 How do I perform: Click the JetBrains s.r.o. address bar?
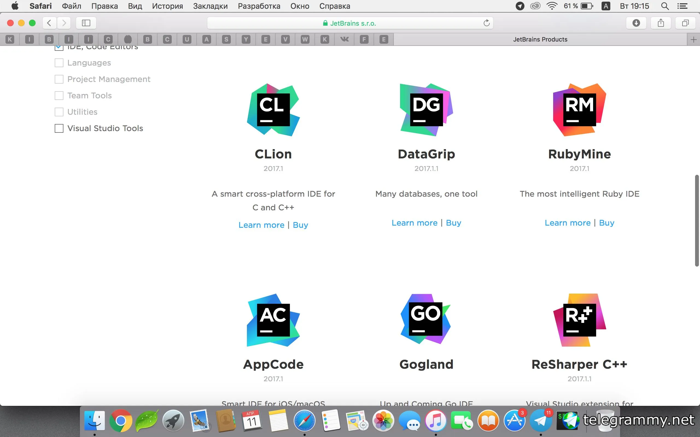pos(350,23)
